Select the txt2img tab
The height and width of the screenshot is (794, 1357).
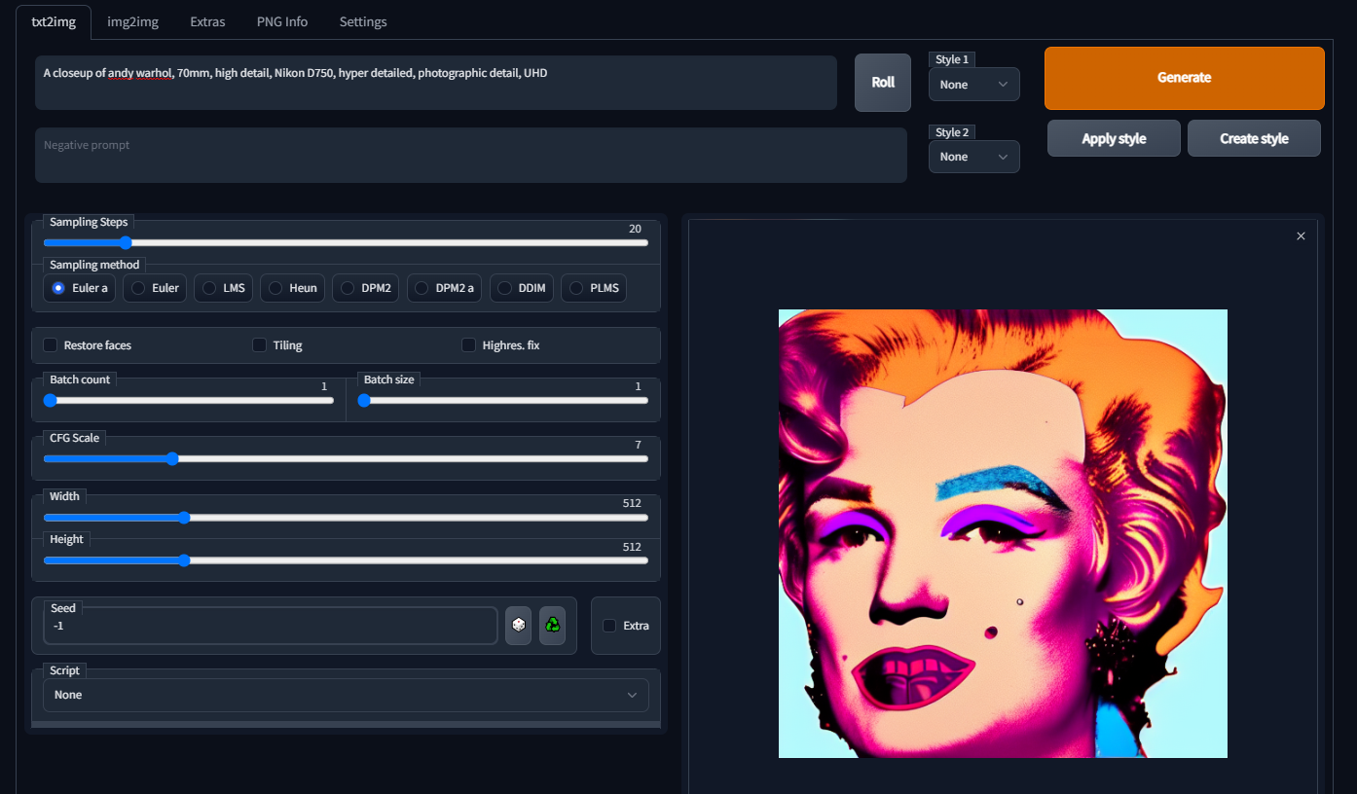54,21
